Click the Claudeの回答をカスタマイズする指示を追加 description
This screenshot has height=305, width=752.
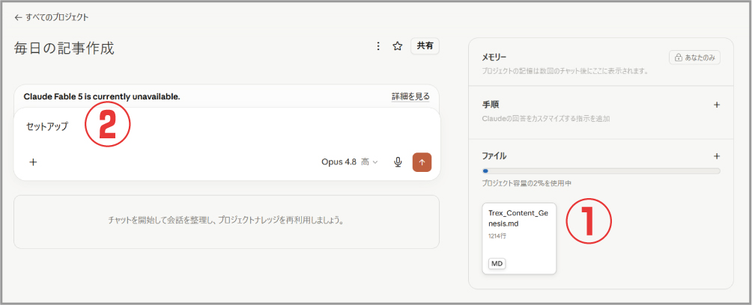pos(546,118)
